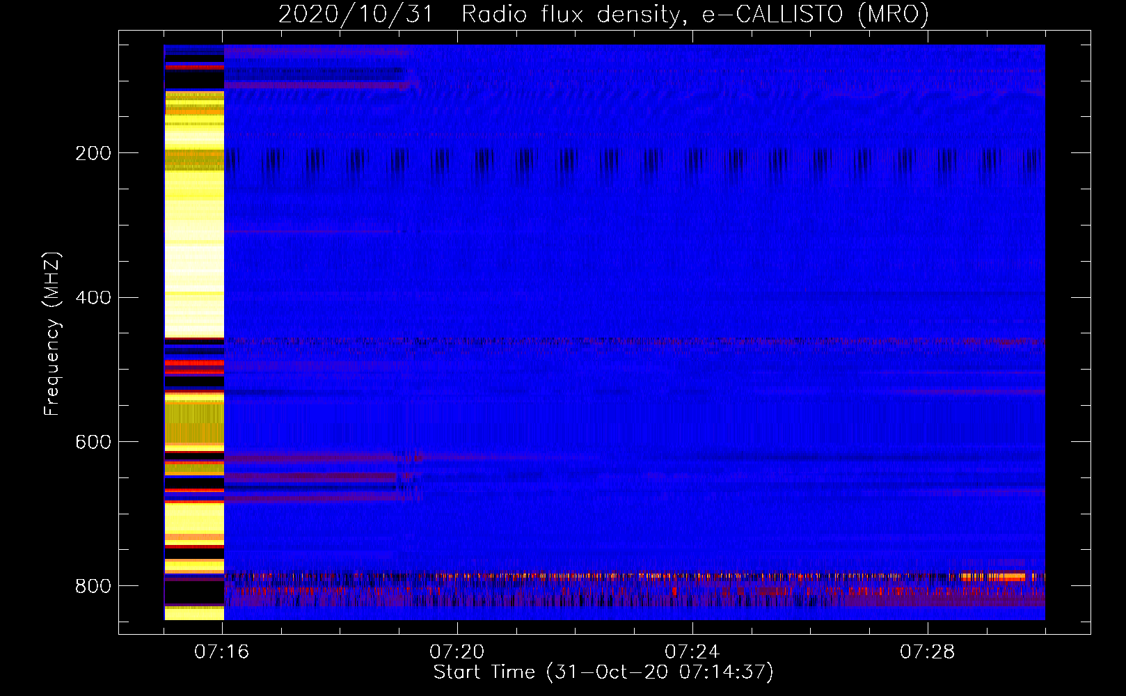
Task: Select the 07:20 time tick label
Action: click(457, 652)
